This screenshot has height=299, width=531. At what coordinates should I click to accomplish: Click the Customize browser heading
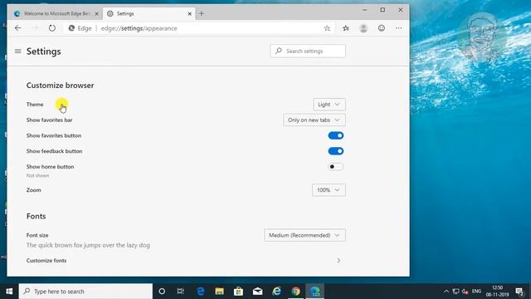point(61,86)
